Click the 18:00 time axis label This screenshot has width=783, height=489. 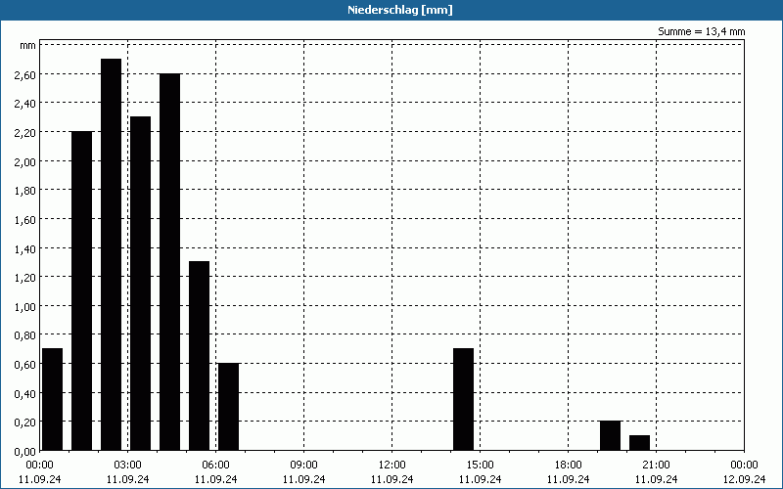point(568,466)
